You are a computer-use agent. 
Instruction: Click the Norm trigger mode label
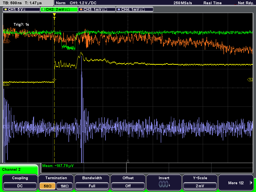click(x=61, y=3)
